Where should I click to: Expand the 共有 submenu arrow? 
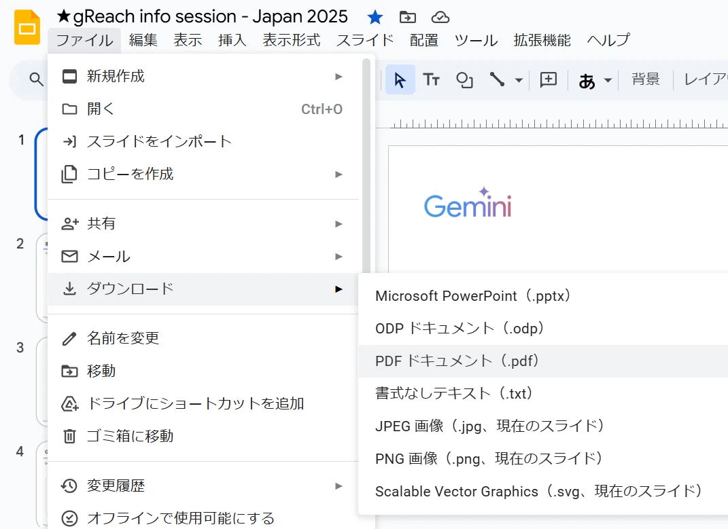point(339,224)
